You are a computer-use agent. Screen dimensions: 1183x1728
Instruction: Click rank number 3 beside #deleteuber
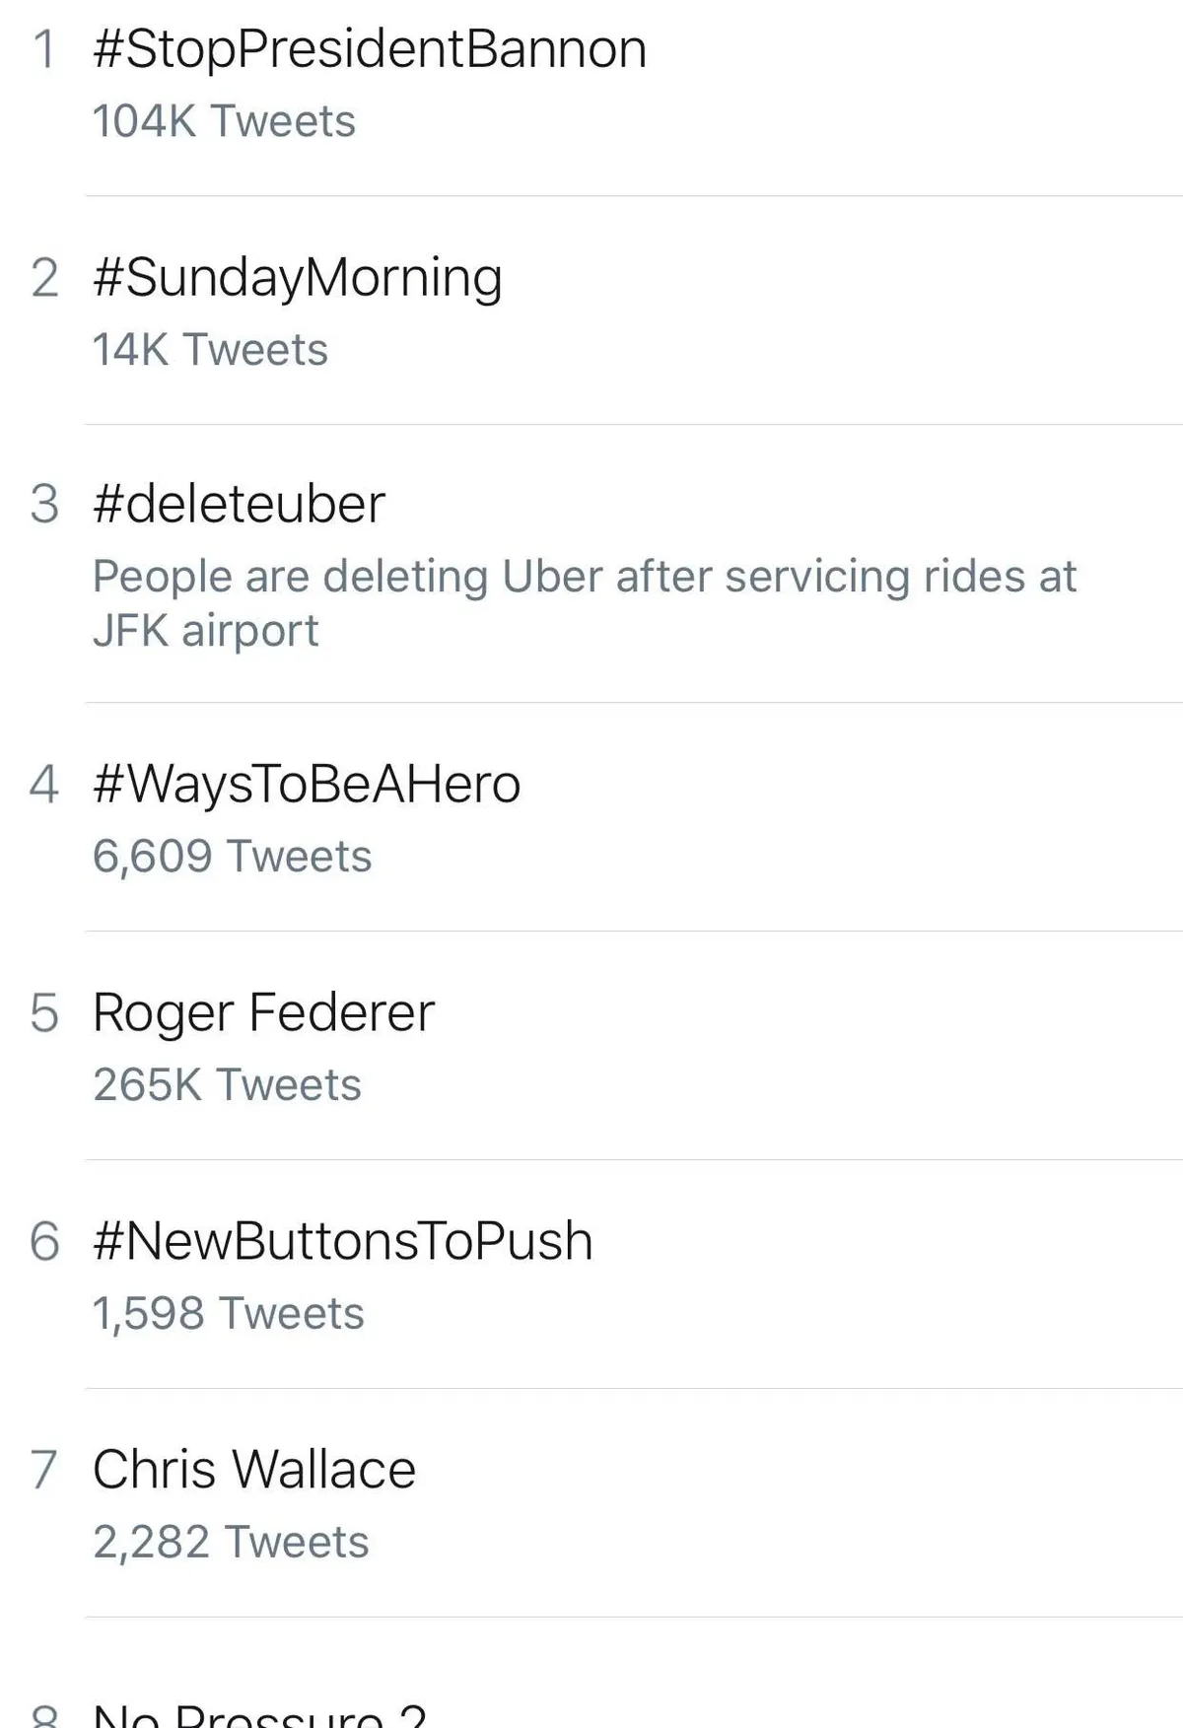point(44,505)
